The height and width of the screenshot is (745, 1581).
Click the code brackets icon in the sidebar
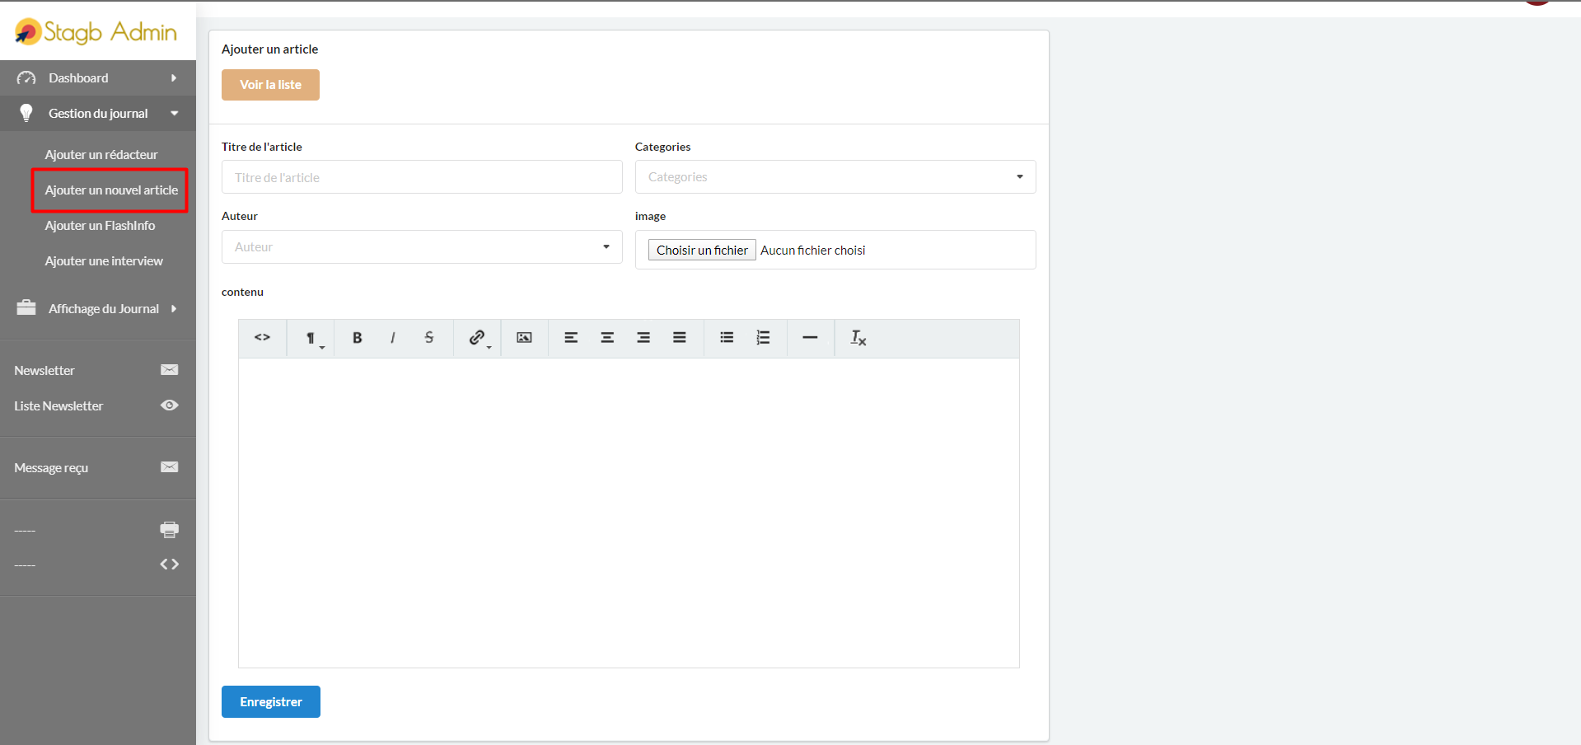coord(170,565)
